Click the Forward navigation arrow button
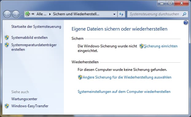 coord(16,14)
